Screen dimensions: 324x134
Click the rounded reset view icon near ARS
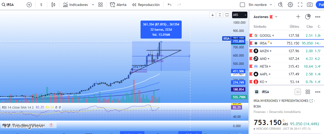point(227,15)
